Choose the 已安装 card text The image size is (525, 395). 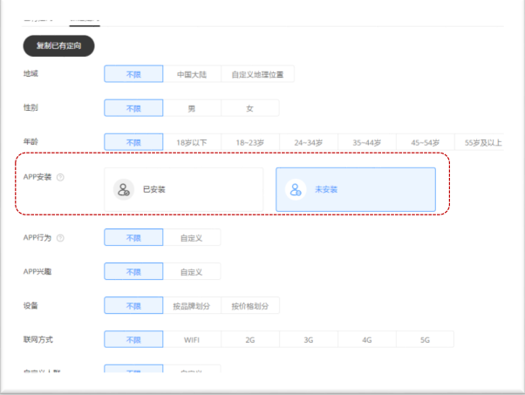pyautogui.click(x=154, y=189)
